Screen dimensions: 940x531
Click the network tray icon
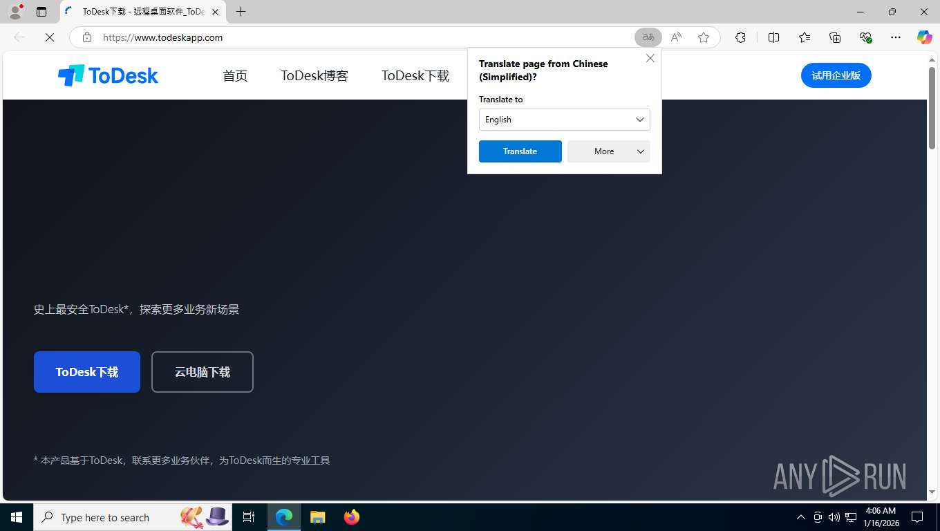click(851, 517)
